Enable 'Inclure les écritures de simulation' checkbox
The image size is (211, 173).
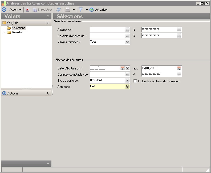point(135,81)
